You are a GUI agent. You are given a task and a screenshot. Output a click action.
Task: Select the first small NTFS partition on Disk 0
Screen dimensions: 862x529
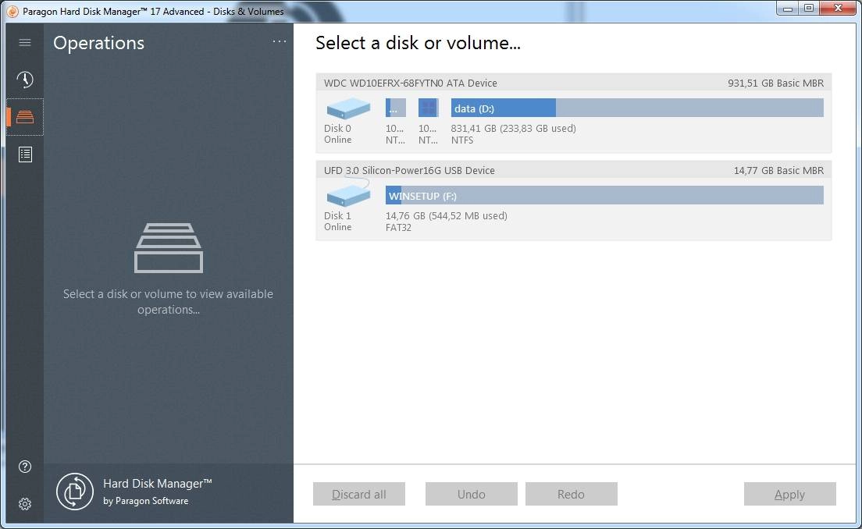pos(396,108)
